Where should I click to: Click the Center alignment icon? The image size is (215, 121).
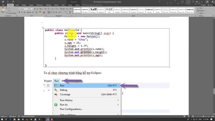tap(51, 12)
